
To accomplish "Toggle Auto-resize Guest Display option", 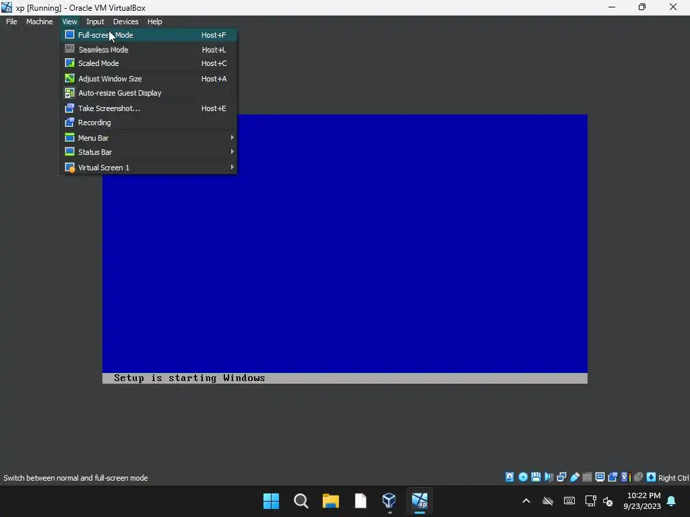I will point(149,93).
